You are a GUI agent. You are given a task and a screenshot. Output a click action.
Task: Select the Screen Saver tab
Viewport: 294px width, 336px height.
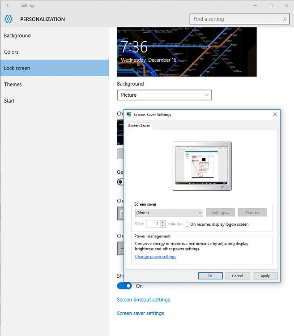[139, 126]
